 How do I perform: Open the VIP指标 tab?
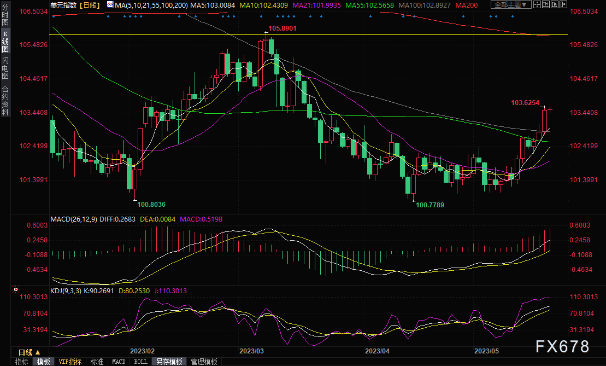(70, 362)
